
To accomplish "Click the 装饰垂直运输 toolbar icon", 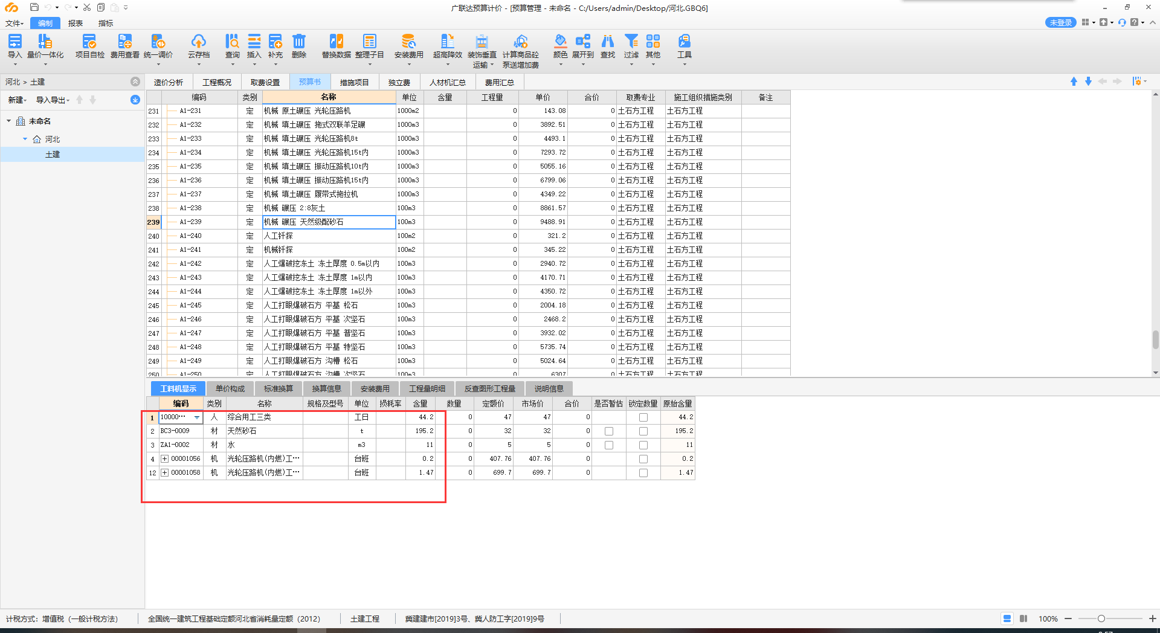I will click(x=482, y=51).
